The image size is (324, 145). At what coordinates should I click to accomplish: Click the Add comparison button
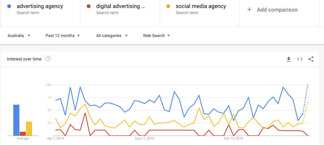coord(277,10)
